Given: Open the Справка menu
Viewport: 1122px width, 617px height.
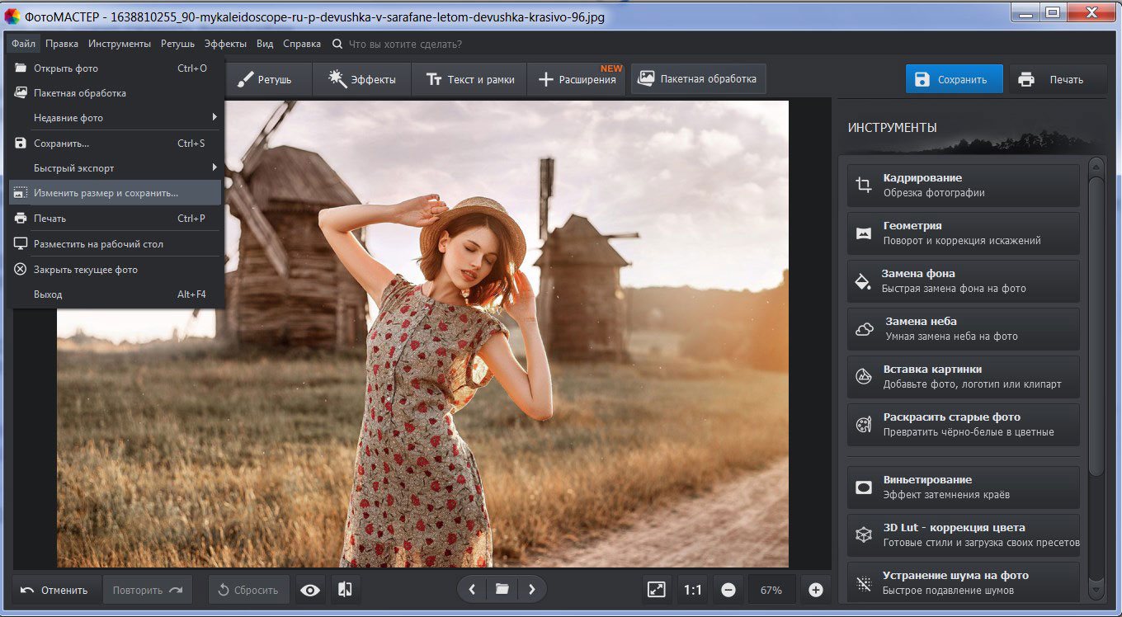Looking at the screenshot, I should (x=302, y=44).
